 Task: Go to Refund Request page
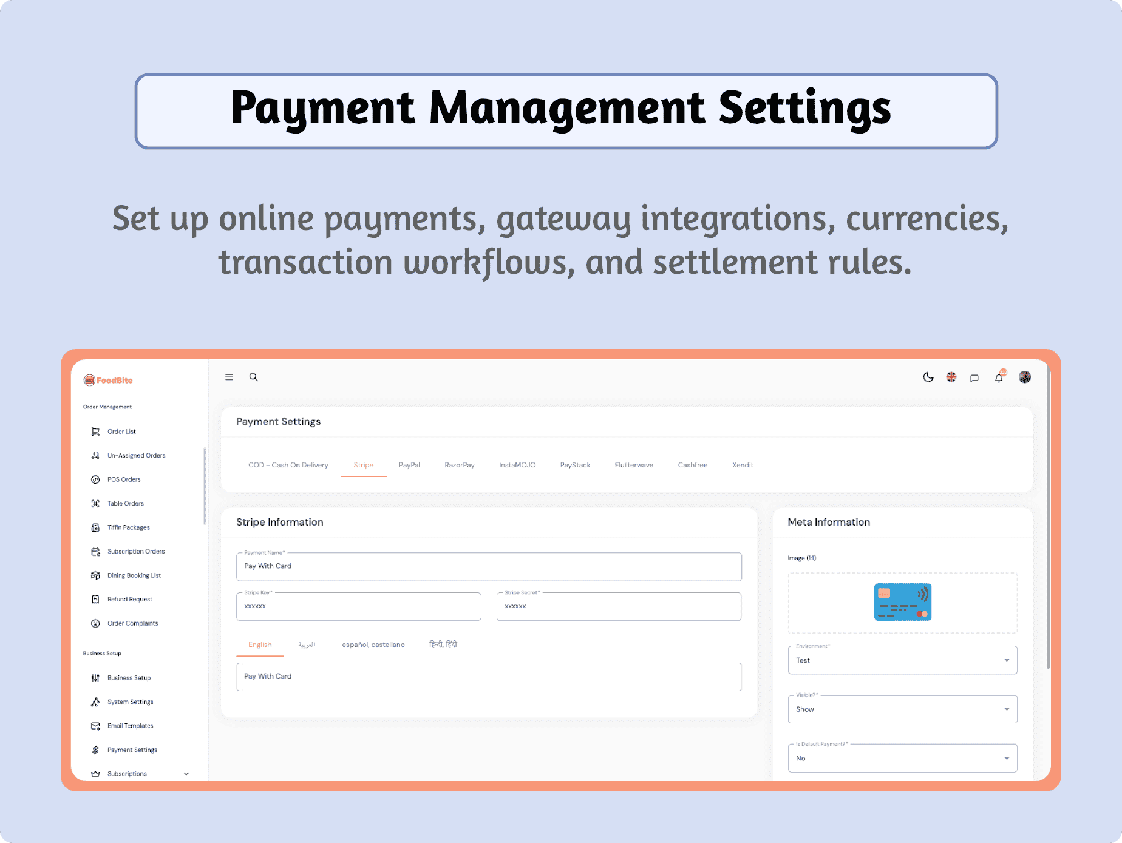[x=129, y=600]
